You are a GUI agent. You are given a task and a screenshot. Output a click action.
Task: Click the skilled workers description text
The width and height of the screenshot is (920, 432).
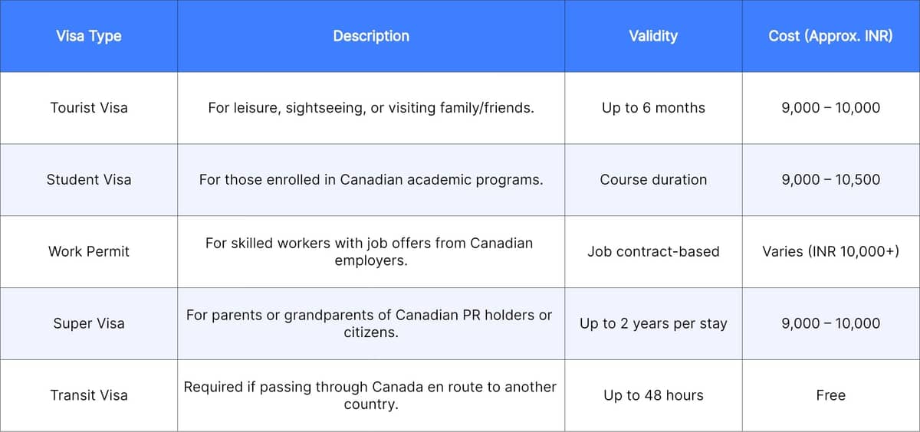369,251
